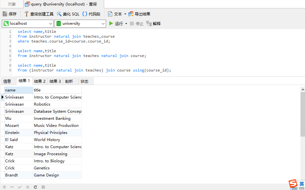Discard changes with the X icon
The height and width of the screenshot is (190, 305).
[28, 187]
